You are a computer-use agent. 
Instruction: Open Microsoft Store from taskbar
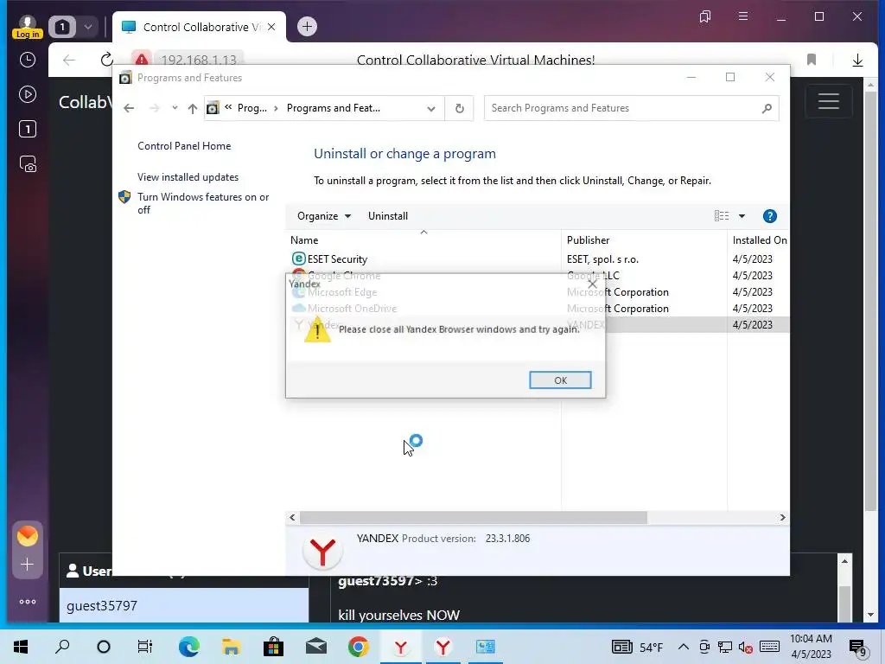(273, 647)
